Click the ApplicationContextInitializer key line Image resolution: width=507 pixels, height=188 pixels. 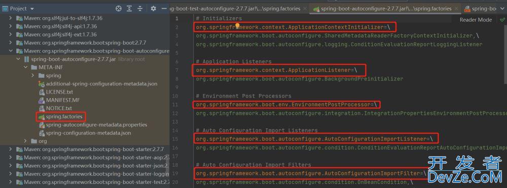click(293, 27)
